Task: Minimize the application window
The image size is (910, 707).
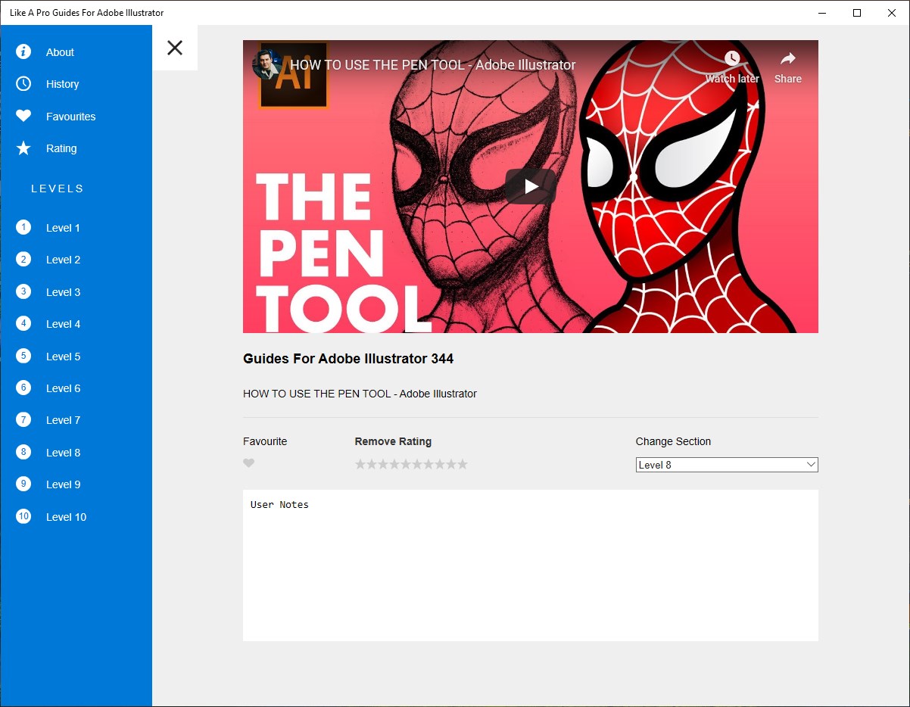Action: point(822,13)
